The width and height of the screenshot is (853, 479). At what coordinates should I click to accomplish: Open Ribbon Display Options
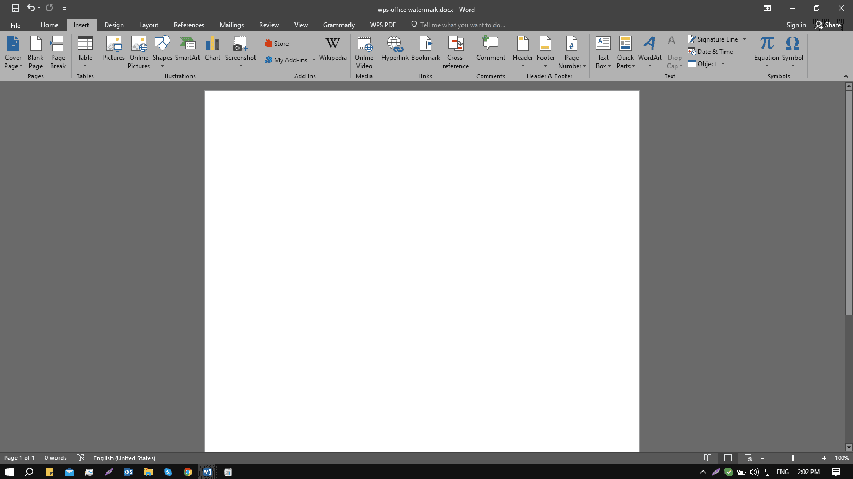pyautogui.click(x=767, y=8)
